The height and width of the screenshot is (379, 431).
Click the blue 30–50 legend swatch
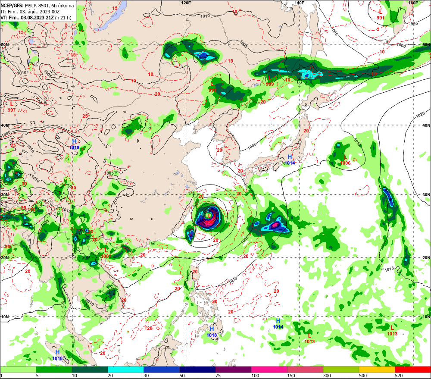[162, 370]
